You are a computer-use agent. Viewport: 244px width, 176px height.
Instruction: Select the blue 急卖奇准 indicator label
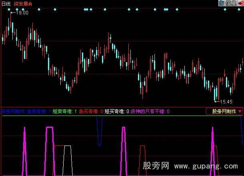tap(38, 111)
